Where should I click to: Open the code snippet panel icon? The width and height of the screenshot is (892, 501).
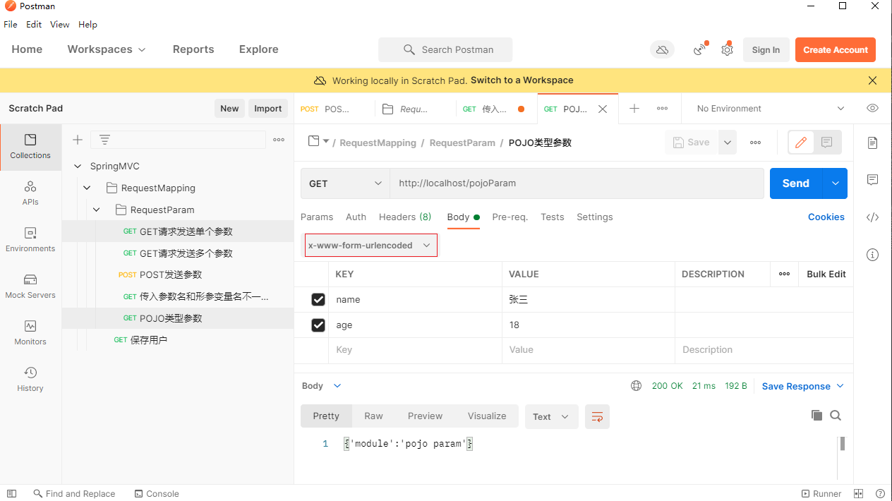pos(873,217)
